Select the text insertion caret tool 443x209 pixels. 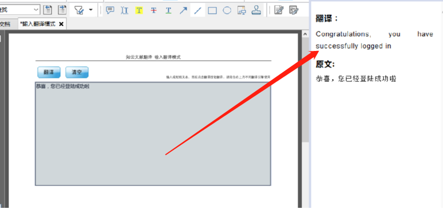click(124, 10)
